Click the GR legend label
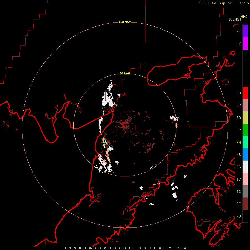 click(x=238, y=105)
